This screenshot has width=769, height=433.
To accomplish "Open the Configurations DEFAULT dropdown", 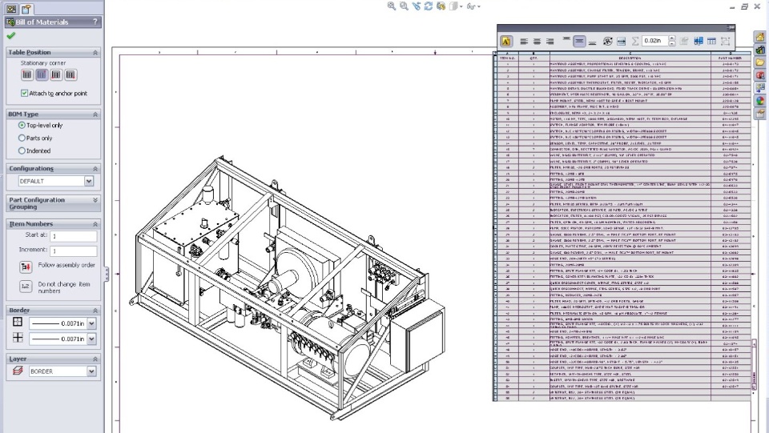I will [91, 182].
